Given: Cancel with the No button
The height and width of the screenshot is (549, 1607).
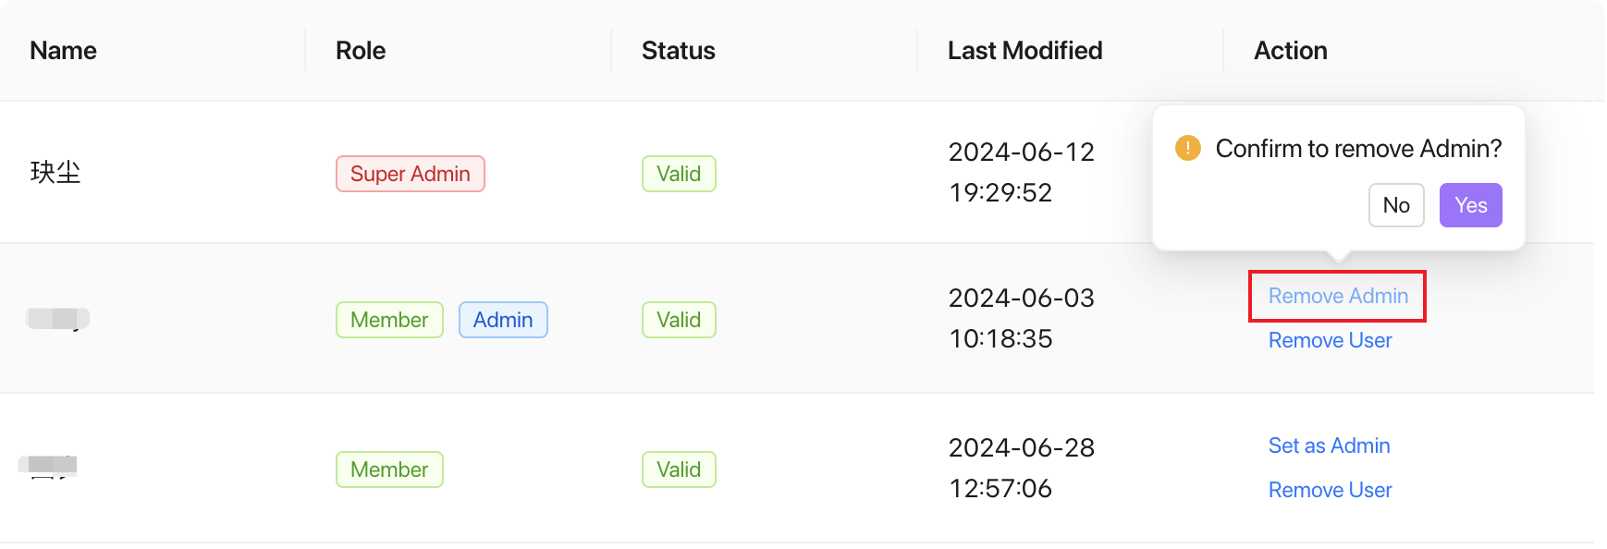Looking at the screenshot, I should tap(1396, 205).
